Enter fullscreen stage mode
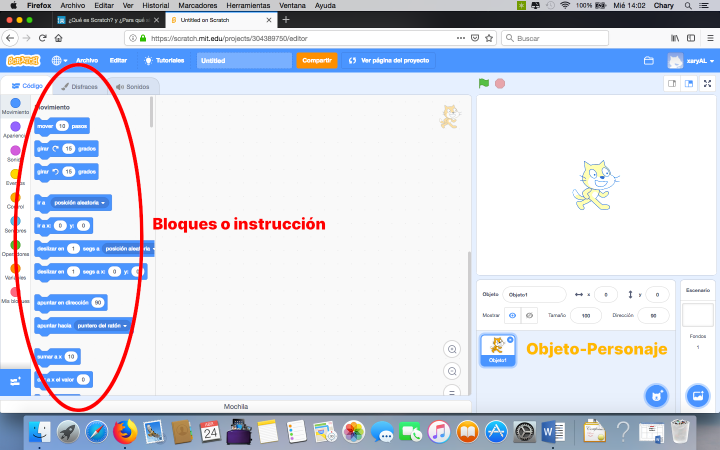This screenshot has width=720, height=450. (x=707, y=83)
